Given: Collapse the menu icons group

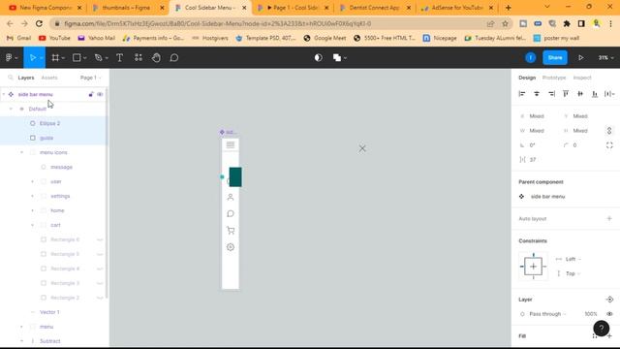Looking at the screenshot, I should [x=21, y=152].
